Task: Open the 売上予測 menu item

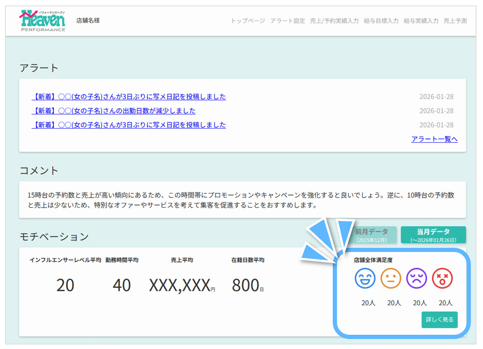Action: 455,21
